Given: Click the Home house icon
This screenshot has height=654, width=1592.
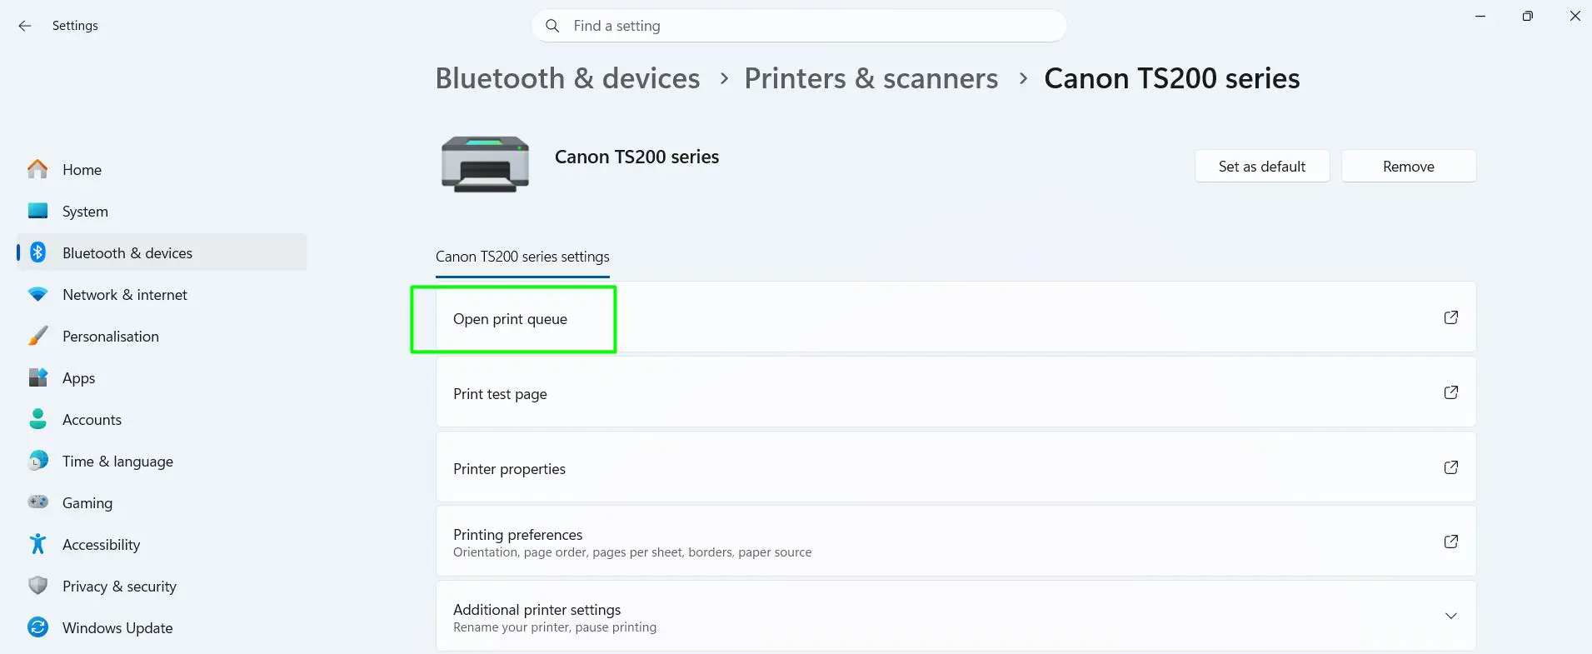Looking at the screenshot, I should pyautogui.click(x=37, y=169).
